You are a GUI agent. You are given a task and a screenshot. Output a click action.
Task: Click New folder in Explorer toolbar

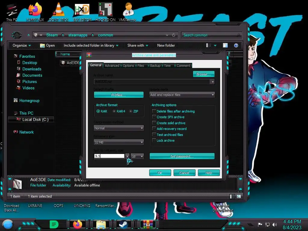pyautogui.click(x=166, y=45)
